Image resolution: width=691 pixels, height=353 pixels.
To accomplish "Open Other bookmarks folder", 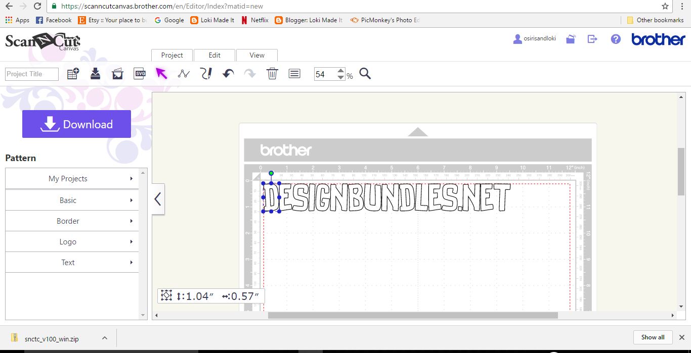I will point(655,20).
